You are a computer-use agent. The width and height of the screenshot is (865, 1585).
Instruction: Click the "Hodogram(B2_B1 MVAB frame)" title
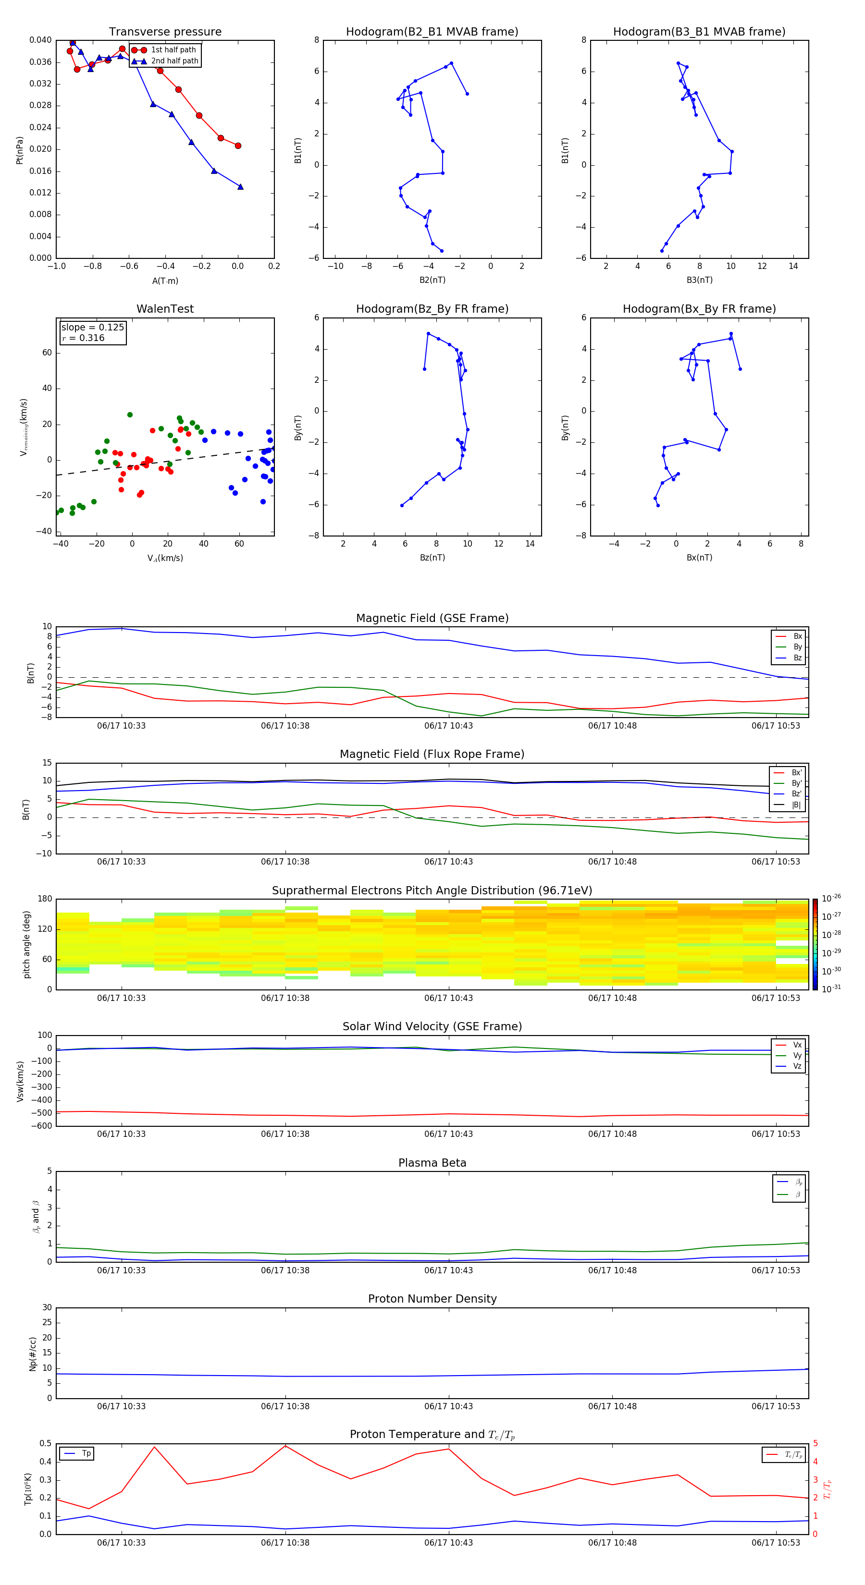click(x=432, y=32)
